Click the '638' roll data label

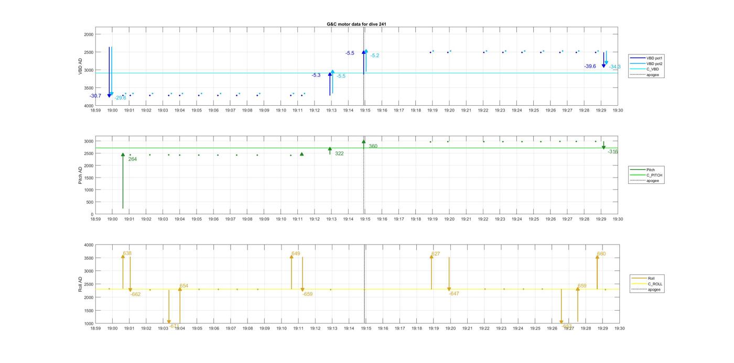click(127, 254)
